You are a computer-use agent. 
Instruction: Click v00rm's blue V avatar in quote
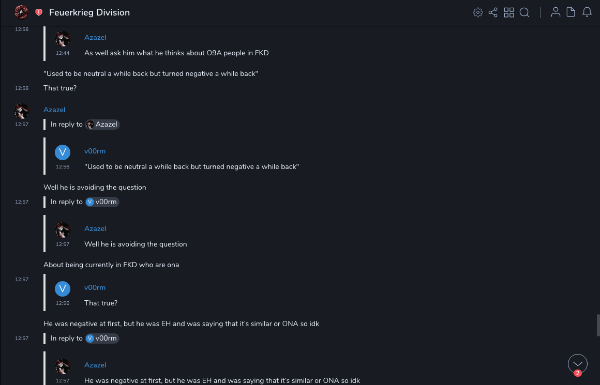pyautogui.click(x=63, y=288)
